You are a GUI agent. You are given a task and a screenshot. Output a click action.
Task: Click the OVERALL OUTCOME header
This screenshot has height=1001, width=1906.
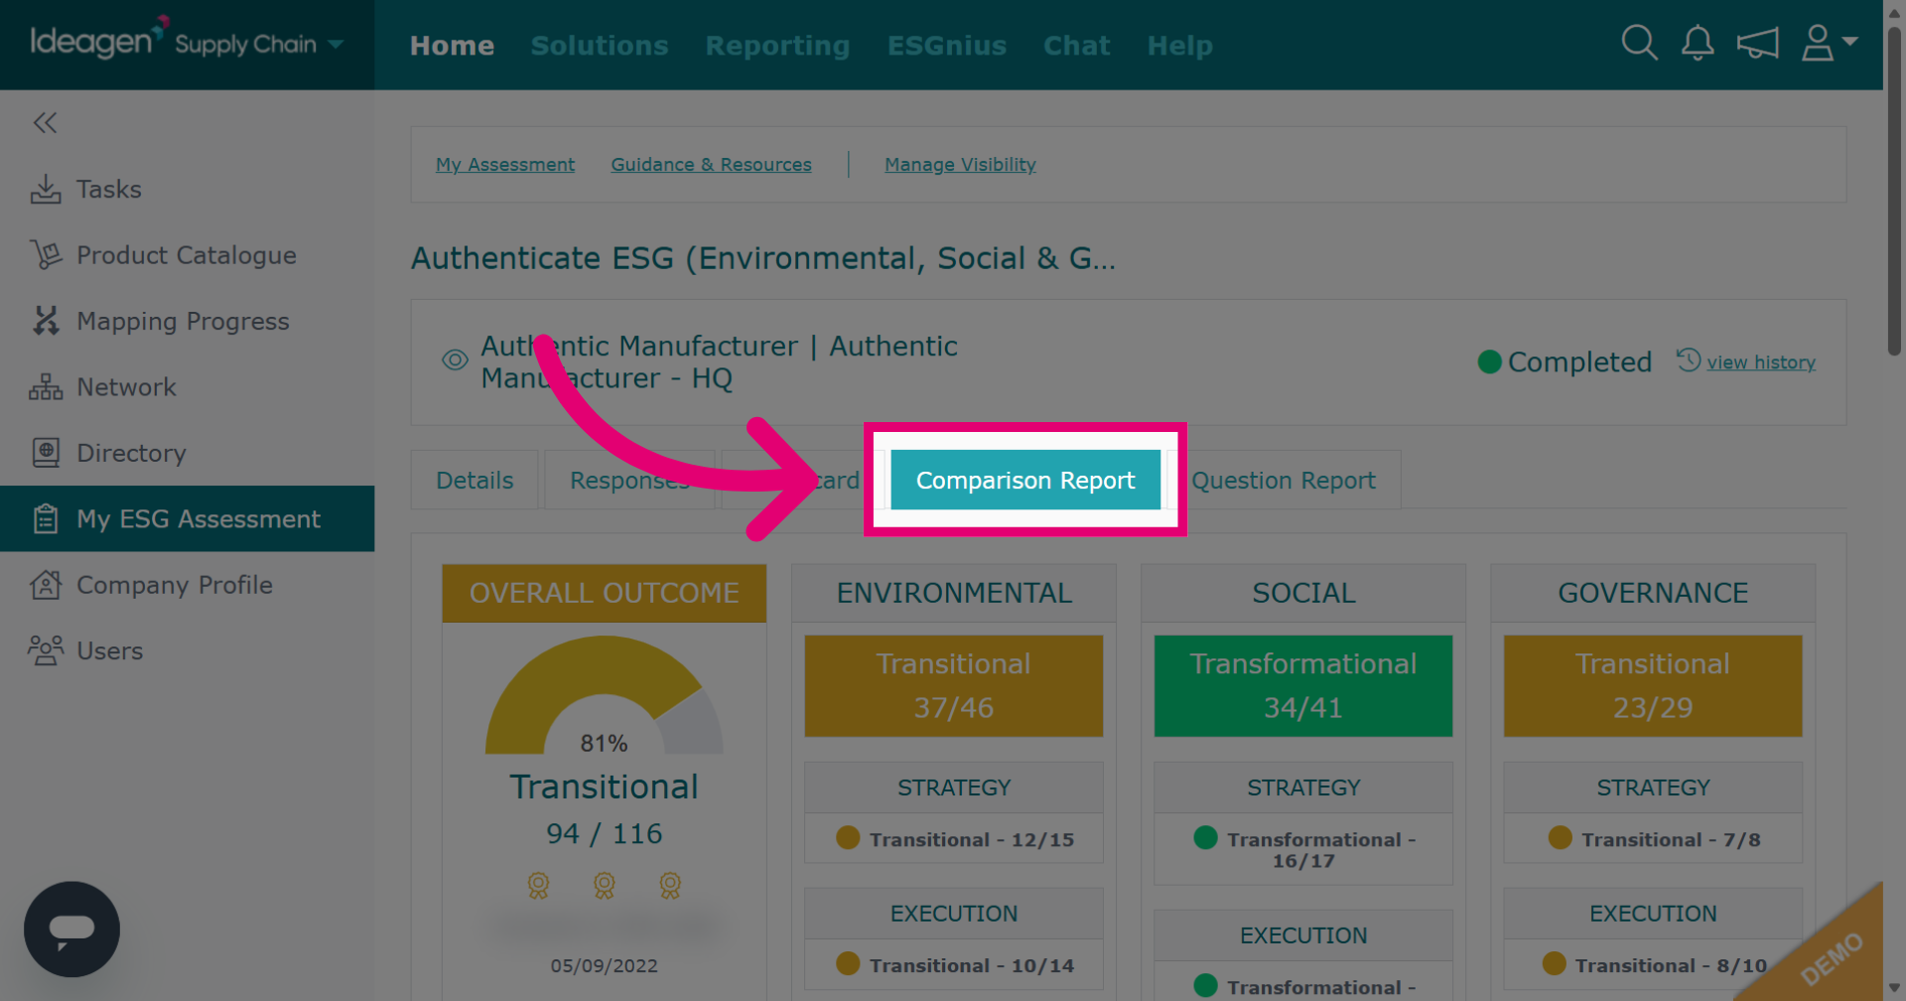click(x=604, y=593)
